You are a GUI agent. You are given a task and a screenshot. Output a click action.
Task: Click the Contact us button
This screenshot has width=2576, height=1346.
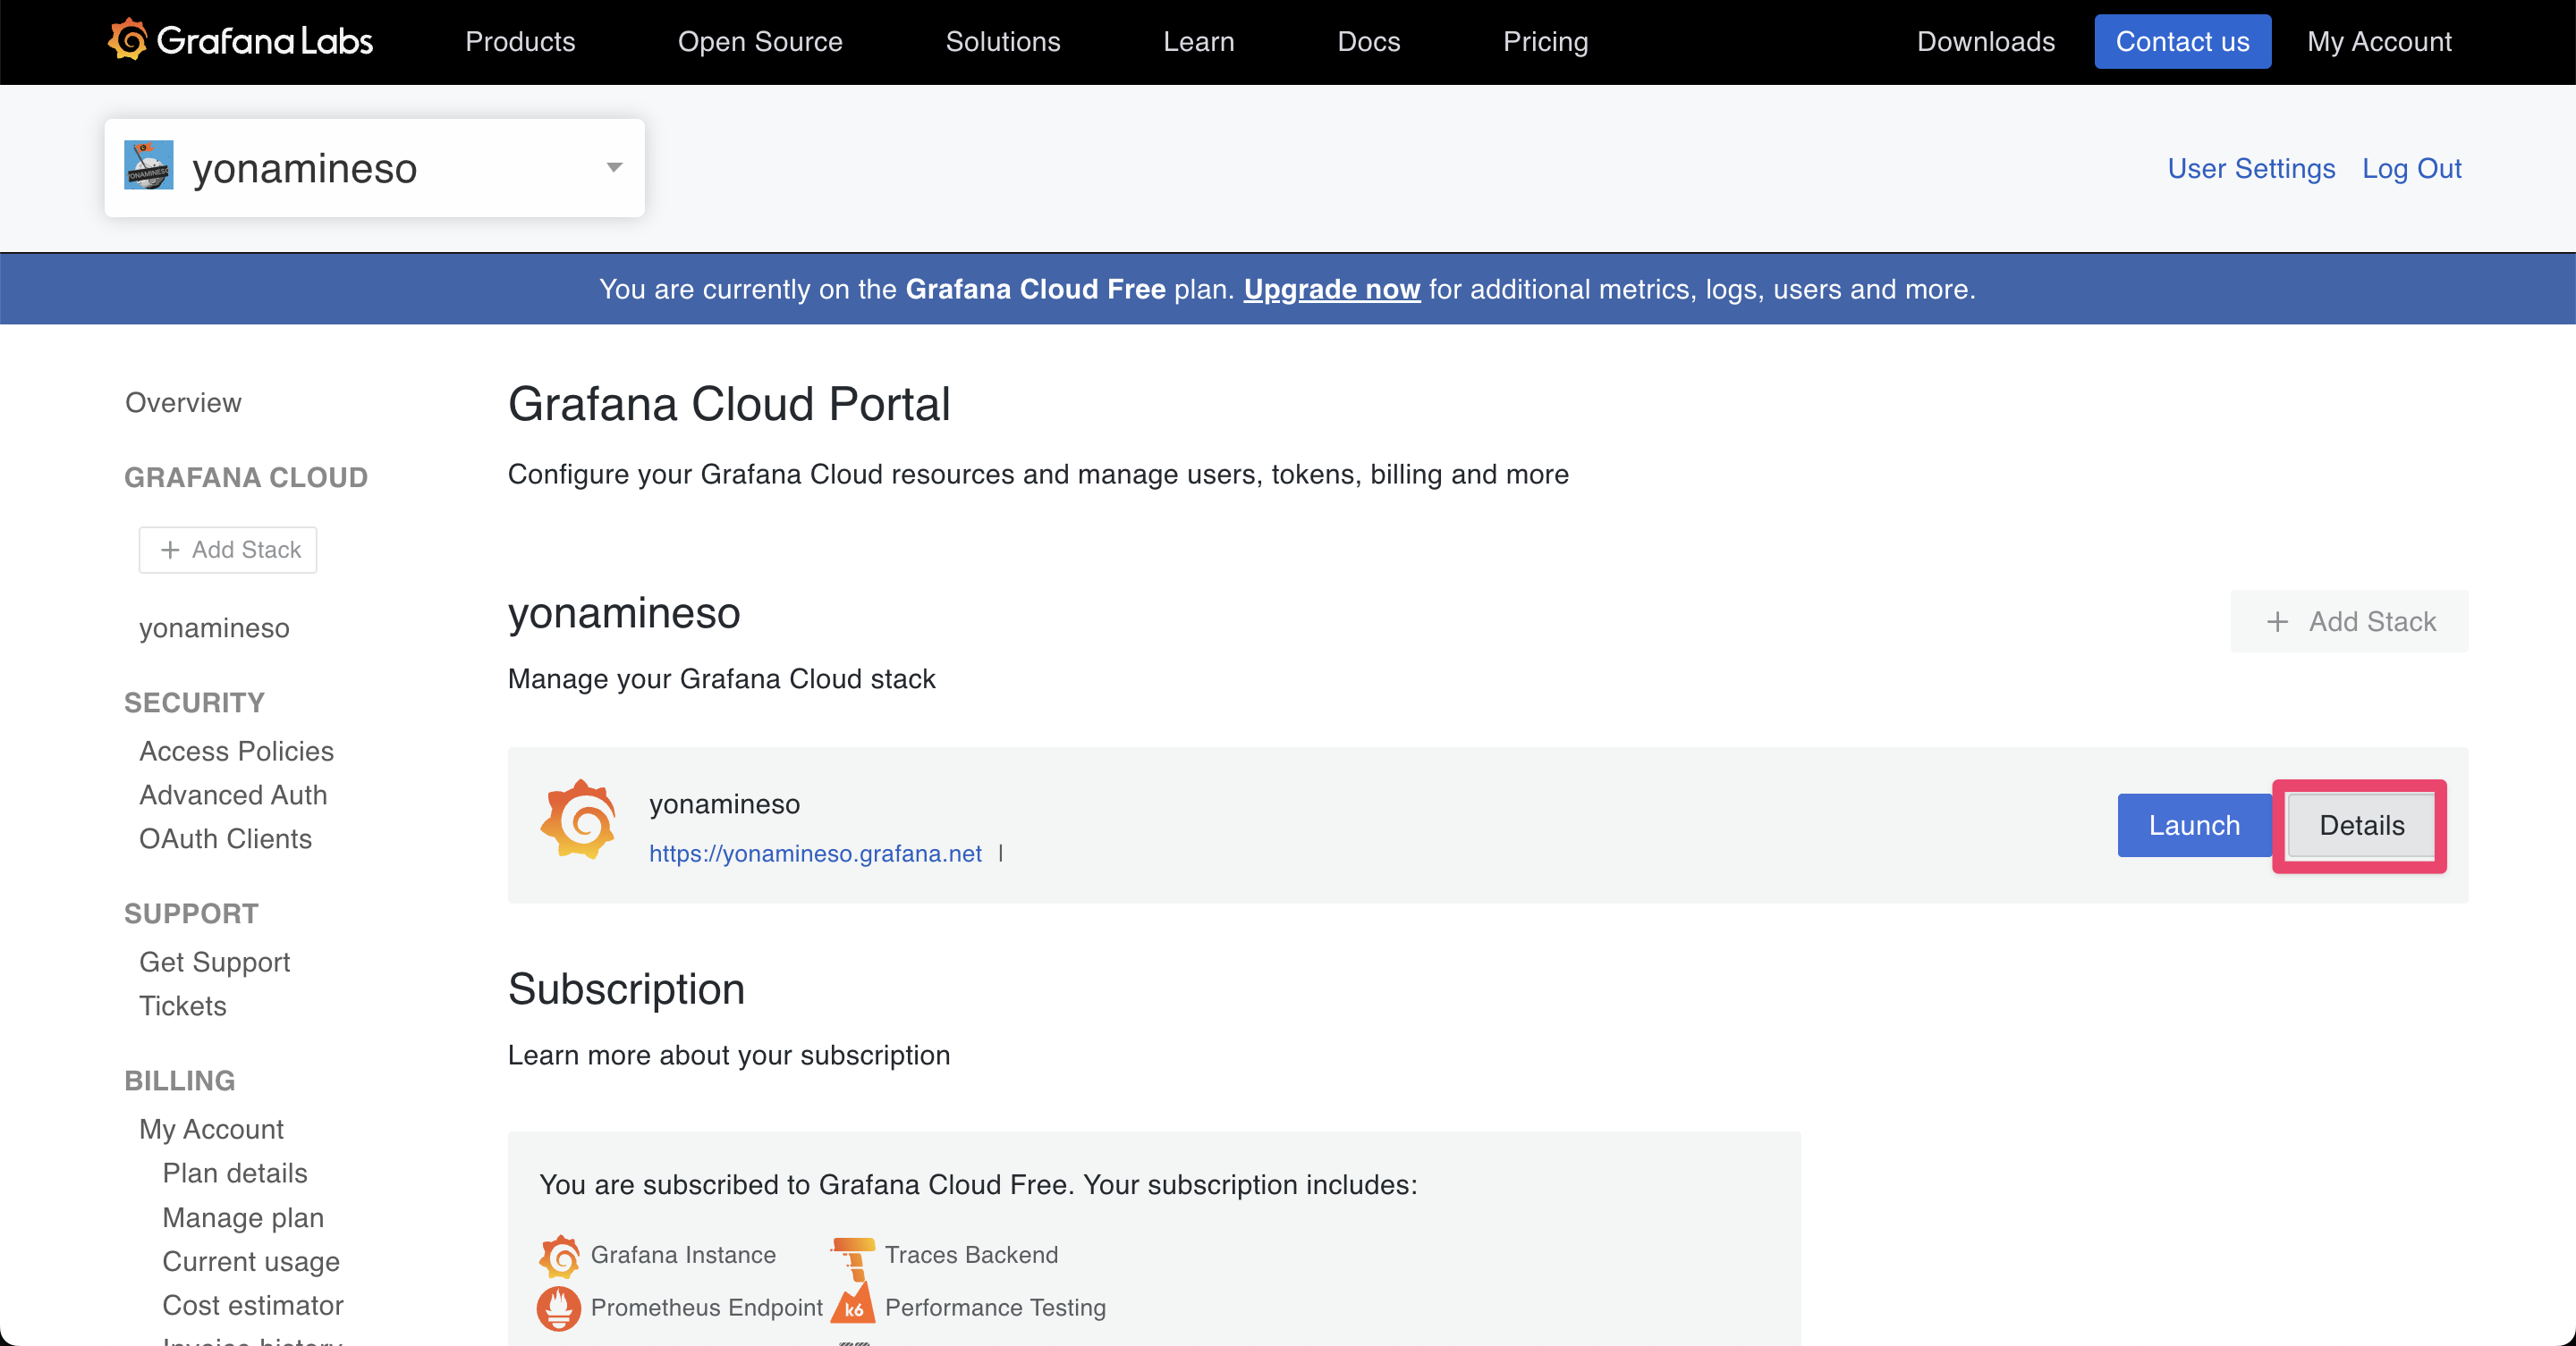point(2181,42)
